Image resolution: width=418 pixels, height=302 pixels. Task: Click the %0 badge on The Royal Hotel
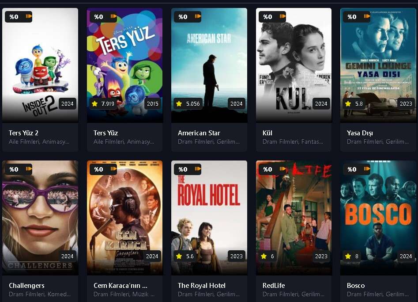coord(183,169)
